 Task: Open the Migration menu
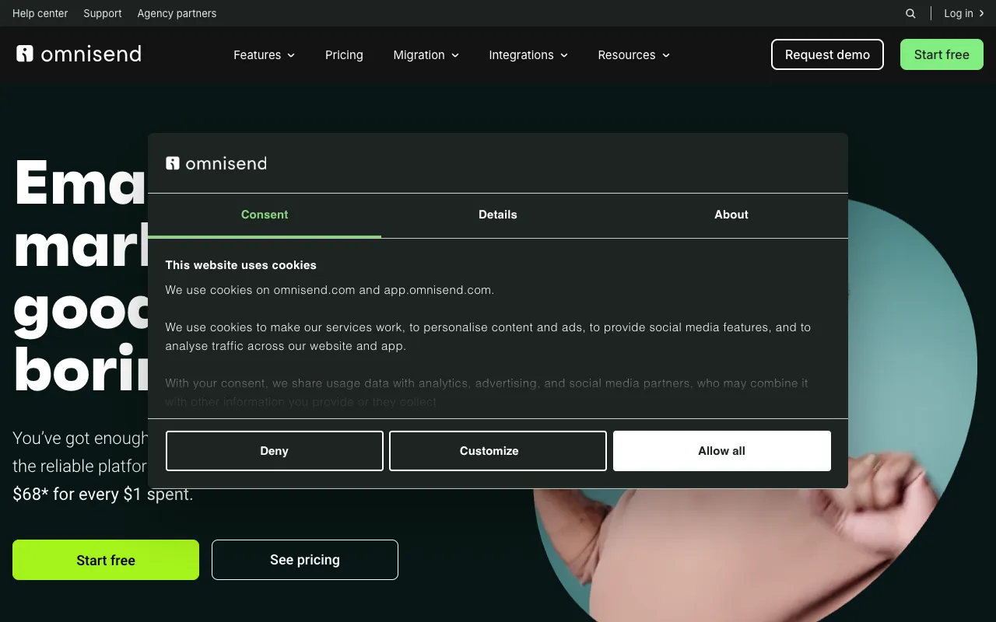click(426, 54)
